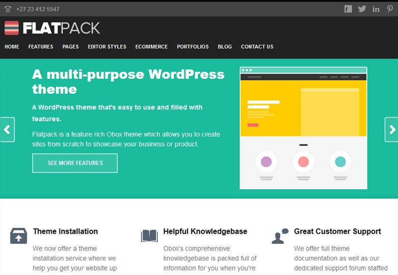Open the Pinterest icon

point(390,9)
